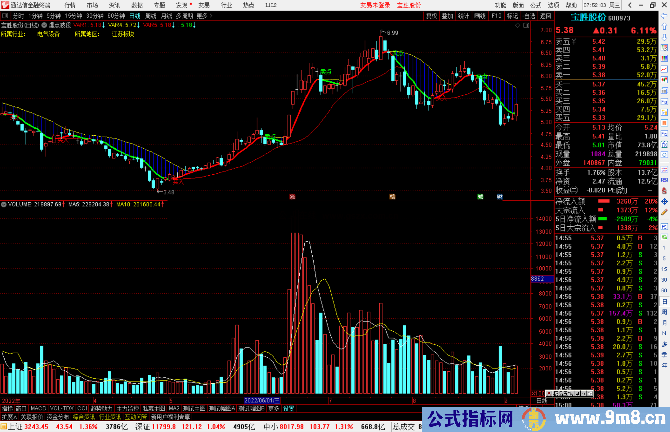
Task: Open the 行情 menu
Action: pos(70,5)
